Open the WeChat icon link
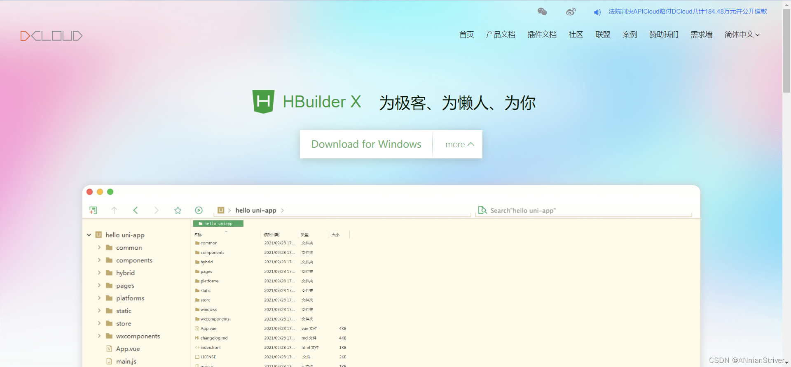The image size is (791, 367). pyautogui.click(x=542, y=12)
